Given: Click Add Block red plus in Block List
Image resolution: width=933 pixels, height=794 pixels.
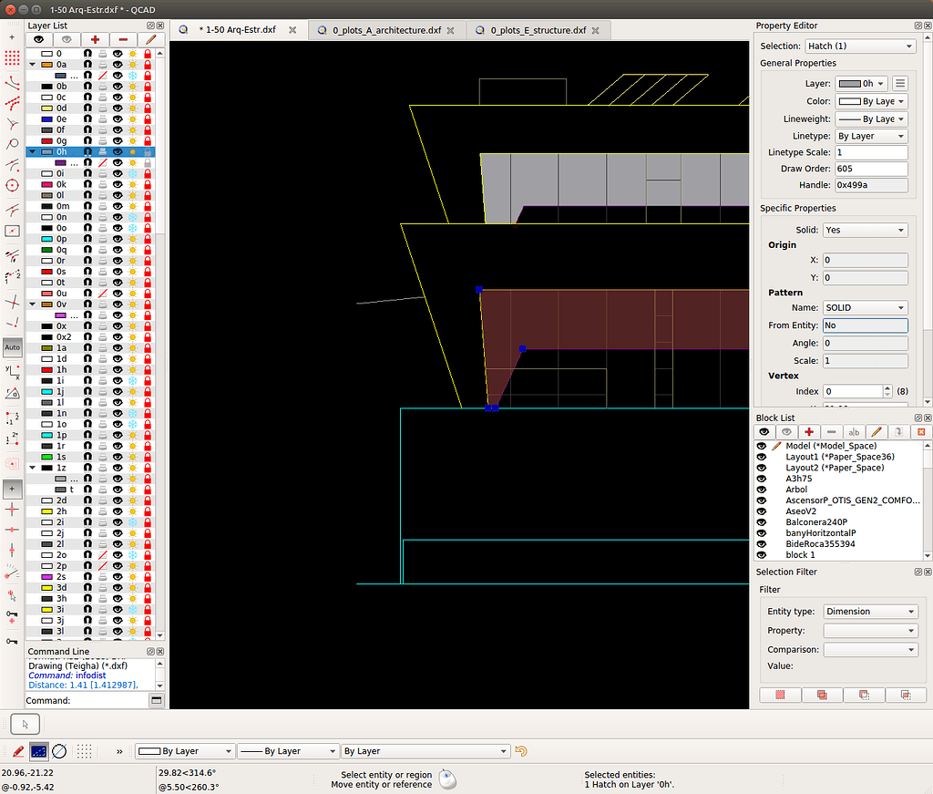Looking at the screenshot, I should pyautogui.click(x=809, y=431).
